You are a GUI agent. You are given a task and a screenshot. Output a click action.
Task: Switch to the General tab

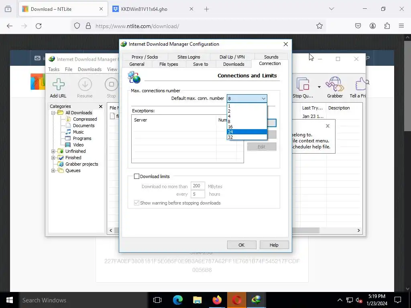click(x=137, y=64)
